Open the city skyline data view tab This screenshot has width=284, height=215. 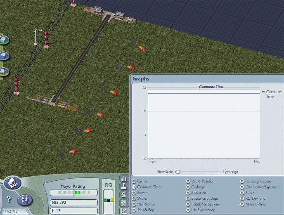[124, 178]
